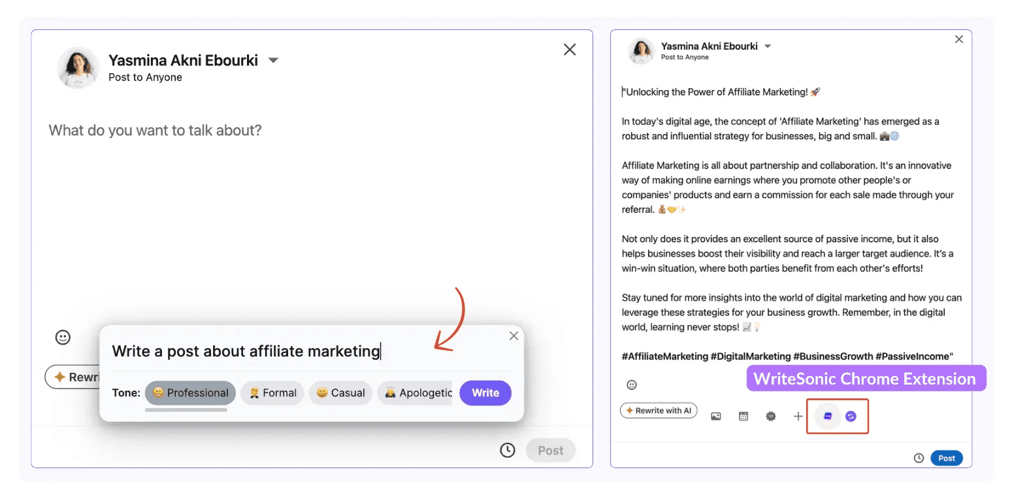Click the #BusinessGrowth hashtag
Viewport: 1010px width, 491px height.
coord(833,356)
